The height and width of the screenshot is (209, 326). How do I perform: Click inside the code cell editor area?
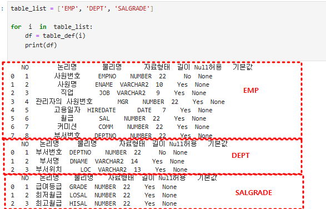[166, 31]
